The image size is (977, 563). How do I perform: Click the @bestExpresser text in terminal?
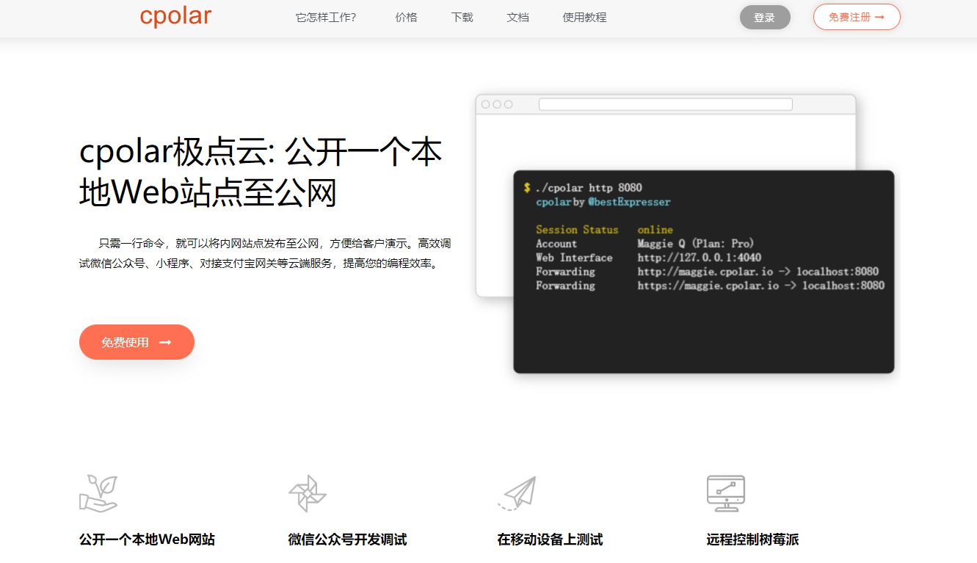[629, 202]
